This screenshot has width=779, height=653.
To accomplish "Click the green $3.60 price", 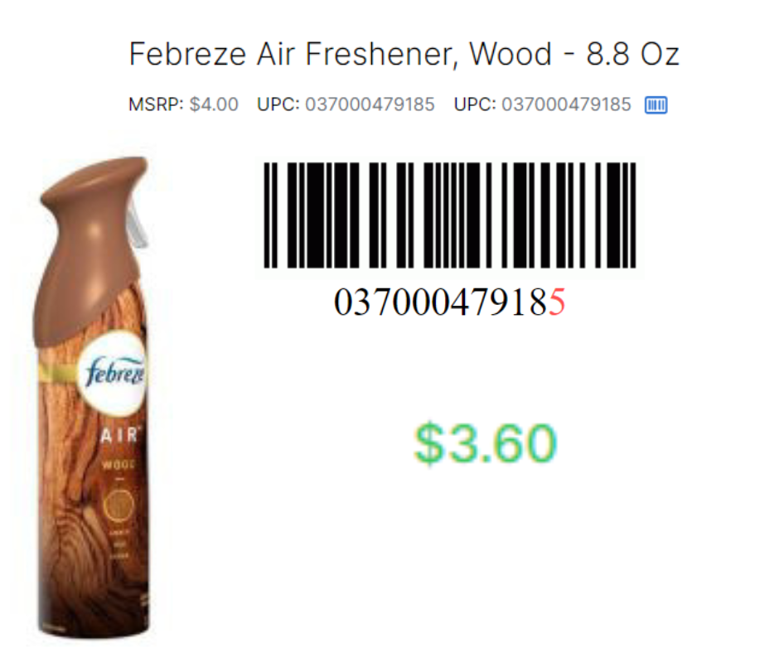I will point(486,443).
